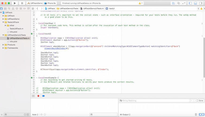Focus the String Matching search field
Viewport: 205px width, 117px height.
(154, 101)
